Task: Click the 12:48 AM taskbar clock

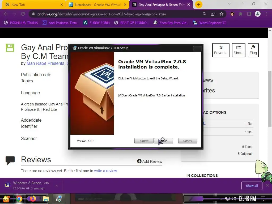Action: (247, 199)
